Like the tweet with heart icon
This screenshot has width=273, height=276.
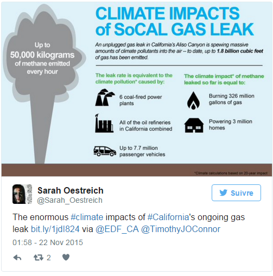pyautogui.click(x=66, y=257)
